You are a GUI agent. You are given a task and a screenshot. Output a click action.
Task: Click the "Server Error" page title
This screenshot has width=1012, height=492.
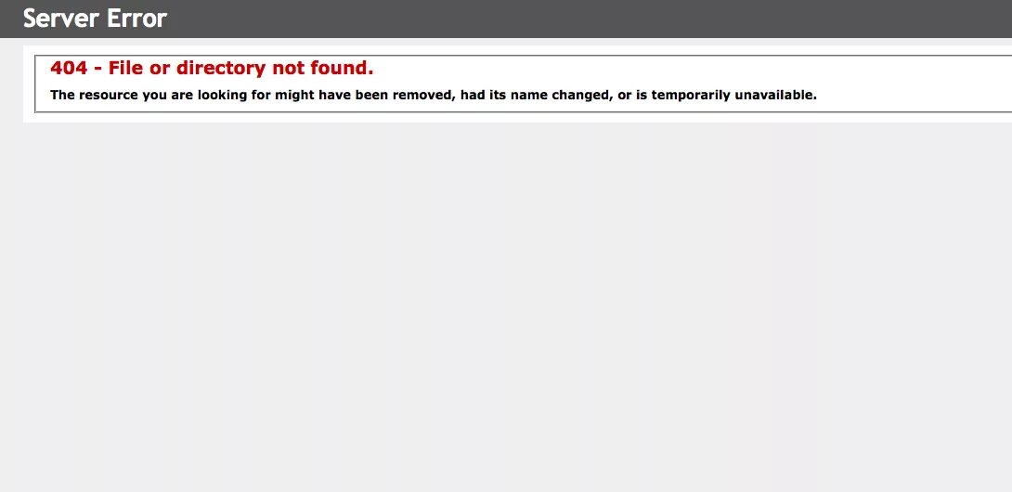pos(95,19)
